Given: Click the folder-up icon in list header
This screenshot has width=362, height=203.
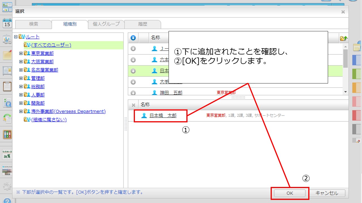Looking at the screenshot, I should (x=344, y=38).
